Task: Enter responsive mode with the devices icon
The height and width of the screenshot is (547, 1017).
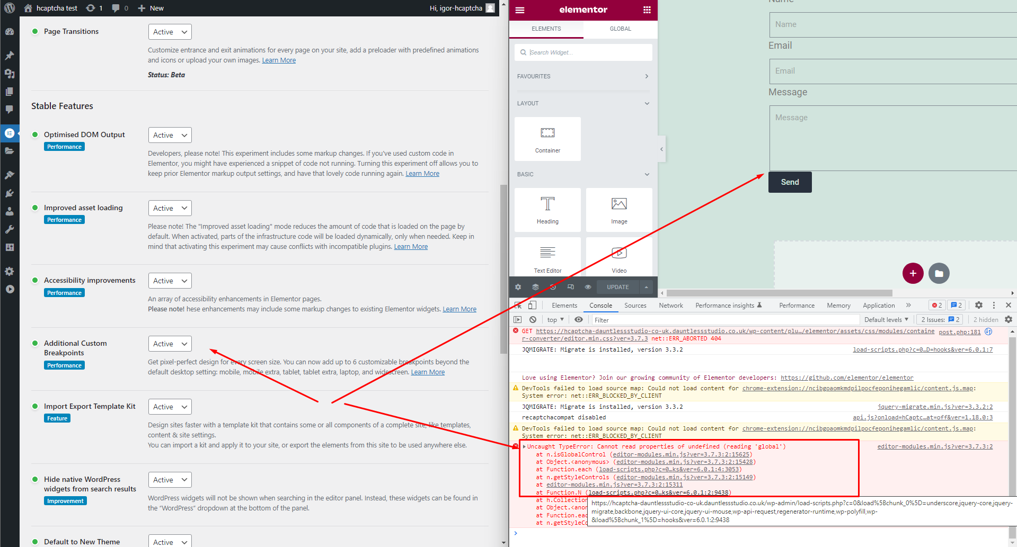Action: click(571, 286)
